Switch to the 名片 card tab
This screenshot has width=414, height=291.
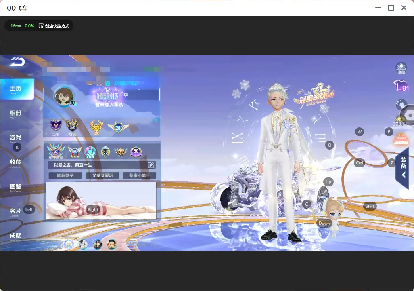coord(15,212)
